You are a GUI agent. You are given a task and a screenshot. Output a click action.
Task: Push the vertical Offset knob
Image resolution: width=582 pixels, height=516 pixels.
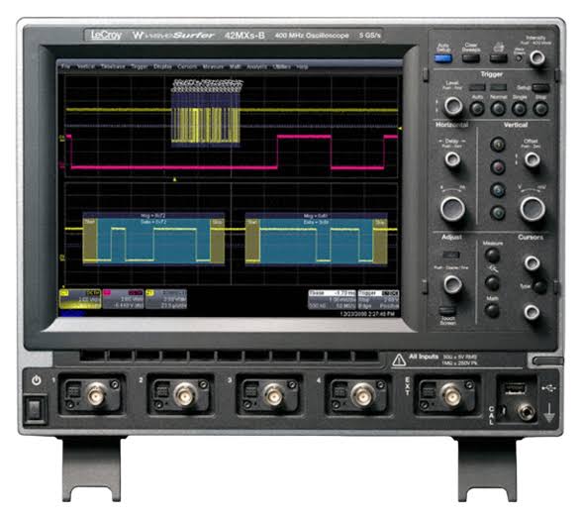click(x=533, y=159)
